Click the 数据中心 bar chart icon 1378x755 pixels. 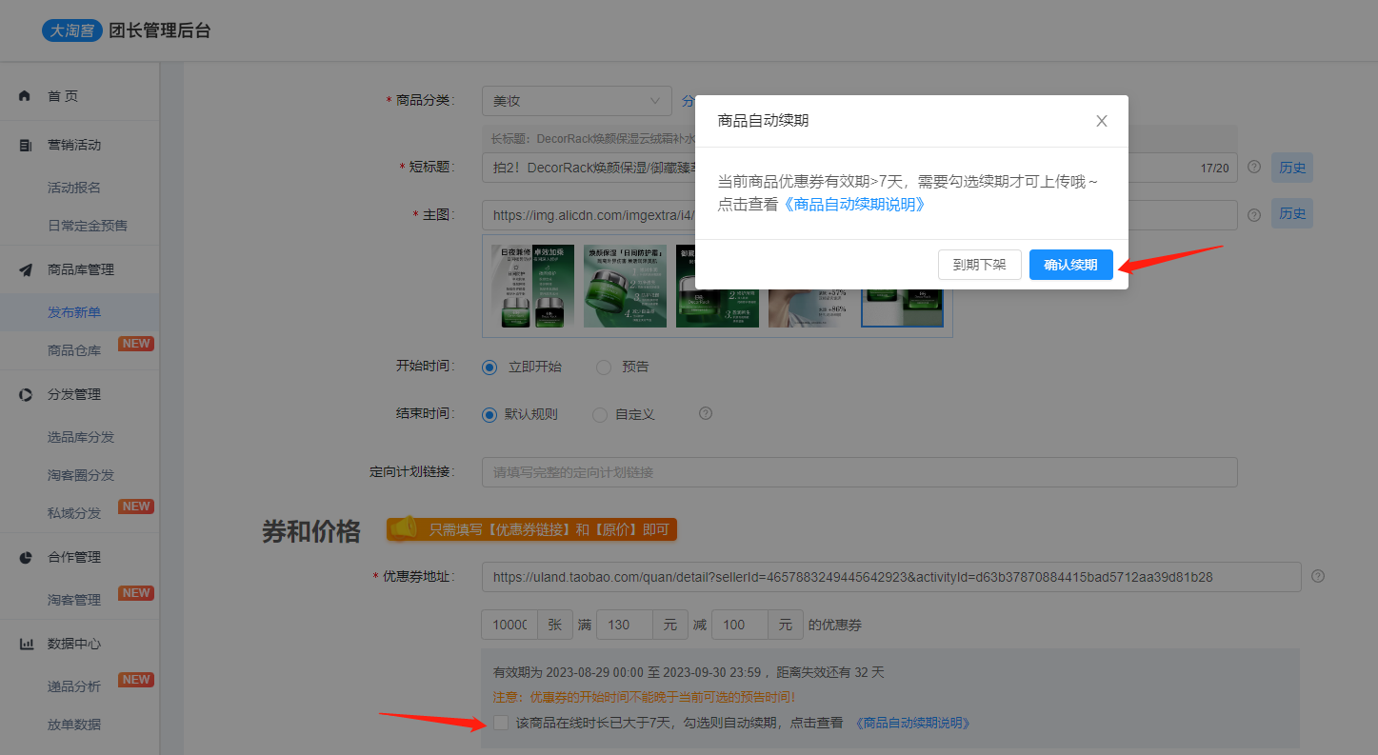26,645
